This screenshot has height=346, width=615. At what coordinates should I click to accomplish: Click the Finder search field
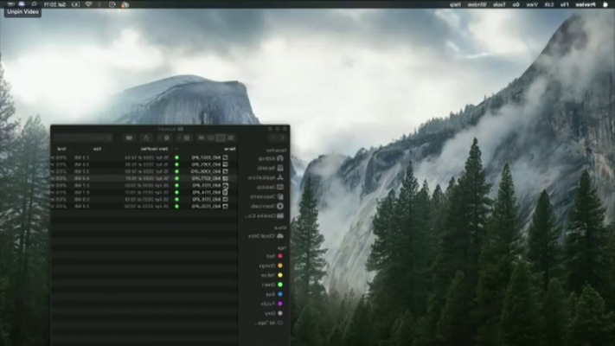coord(82,138)
